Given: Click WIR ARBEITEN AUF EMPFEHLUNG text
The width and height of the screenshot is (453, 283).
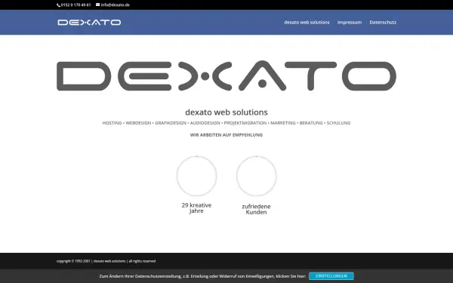Looking at the screenshot, I should click(226, 135).
